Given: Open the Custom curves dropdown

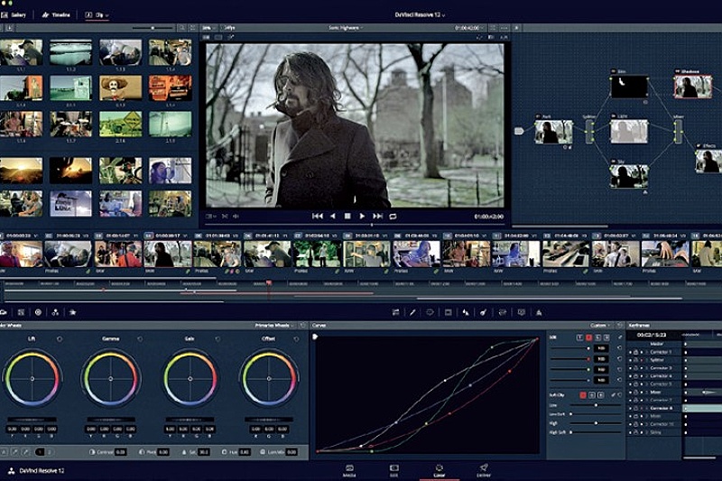Looking at the screenshot, I should pos(600,326).
